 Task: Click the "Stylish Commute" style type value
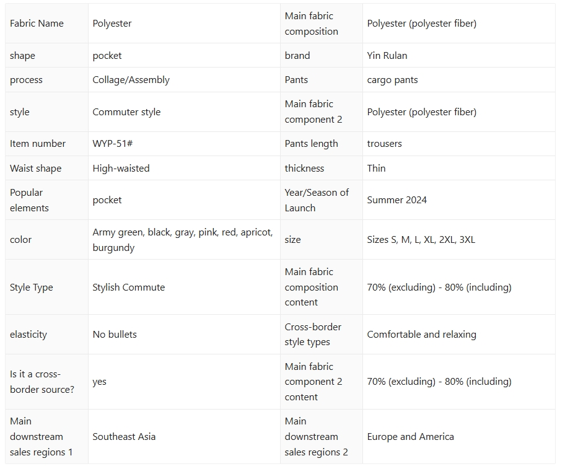coord(129,287)
